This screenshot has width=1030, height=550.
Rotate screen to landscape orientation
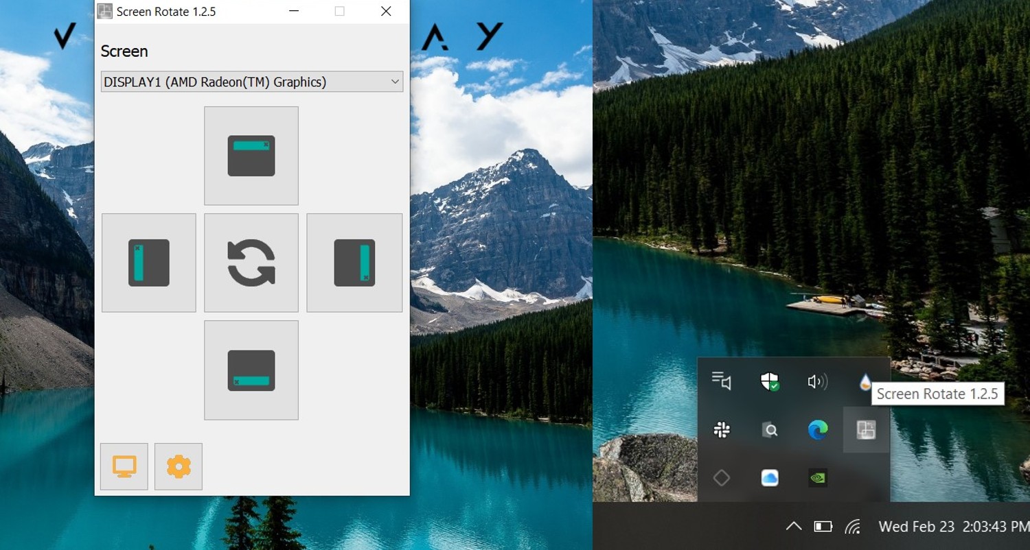coord(251,156)
